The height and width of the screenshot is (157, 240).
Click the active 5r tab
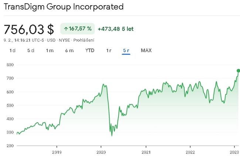pyautogui.click(x=126, y=50)
